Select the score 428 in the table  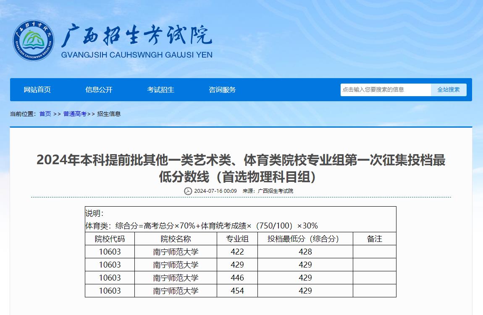tap(306, 252)
